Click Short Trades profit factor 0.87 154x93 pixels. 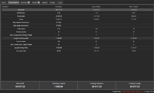pos(133,13)
